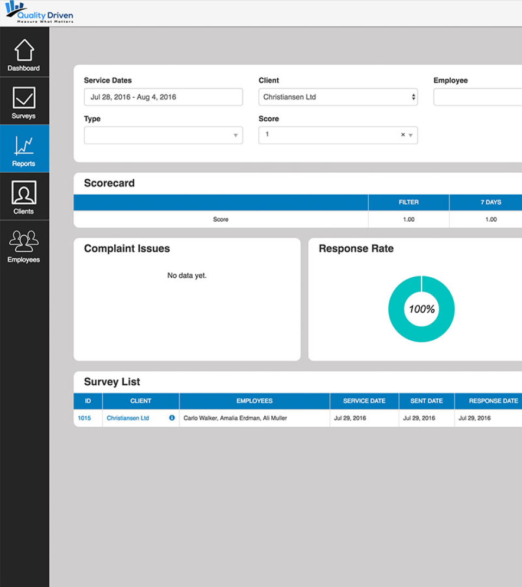Click the Service Dates range field
522x587 pixels.
(163, 97)
